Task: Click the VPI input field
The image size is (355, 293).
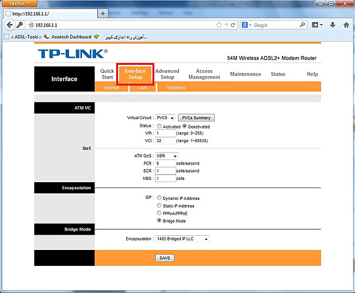Action: click(x=166, y=133)
